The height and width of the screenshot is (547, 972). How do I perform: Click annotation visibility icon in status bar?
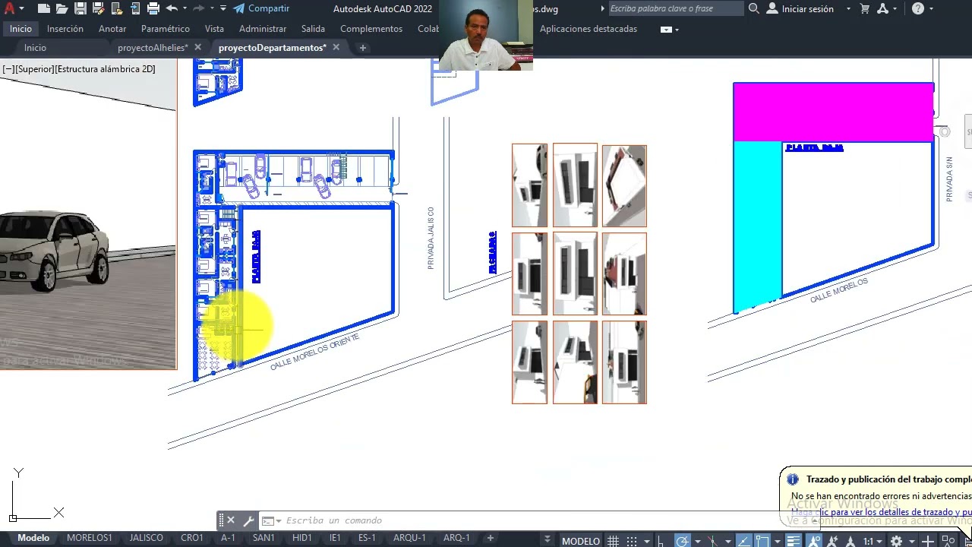[x=813, y=541]
